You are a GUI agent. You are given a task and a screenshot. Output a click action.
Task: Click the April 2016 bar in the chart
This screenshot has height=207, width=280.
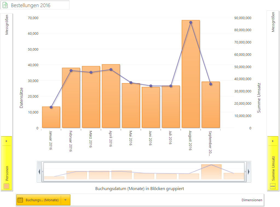click(x=111, y=96)
